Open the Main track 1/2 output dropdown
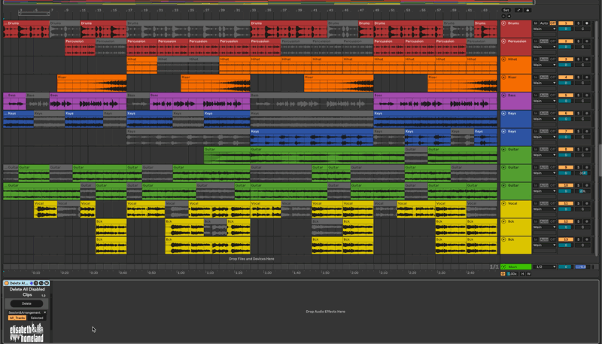The width and height of the screenshot is (602, 344). [x=544, y=266]
